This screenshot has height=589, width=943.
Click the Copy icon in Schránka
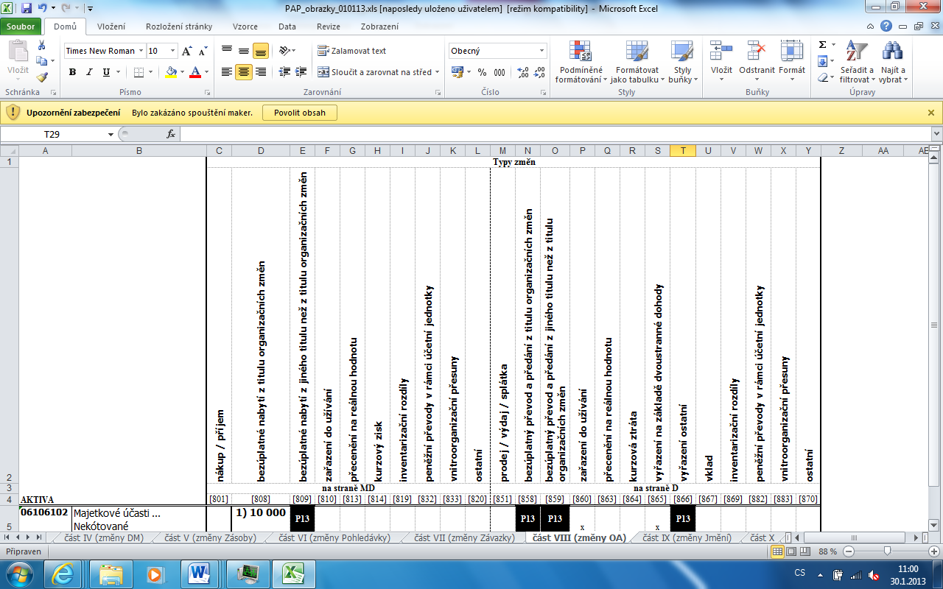41,61
